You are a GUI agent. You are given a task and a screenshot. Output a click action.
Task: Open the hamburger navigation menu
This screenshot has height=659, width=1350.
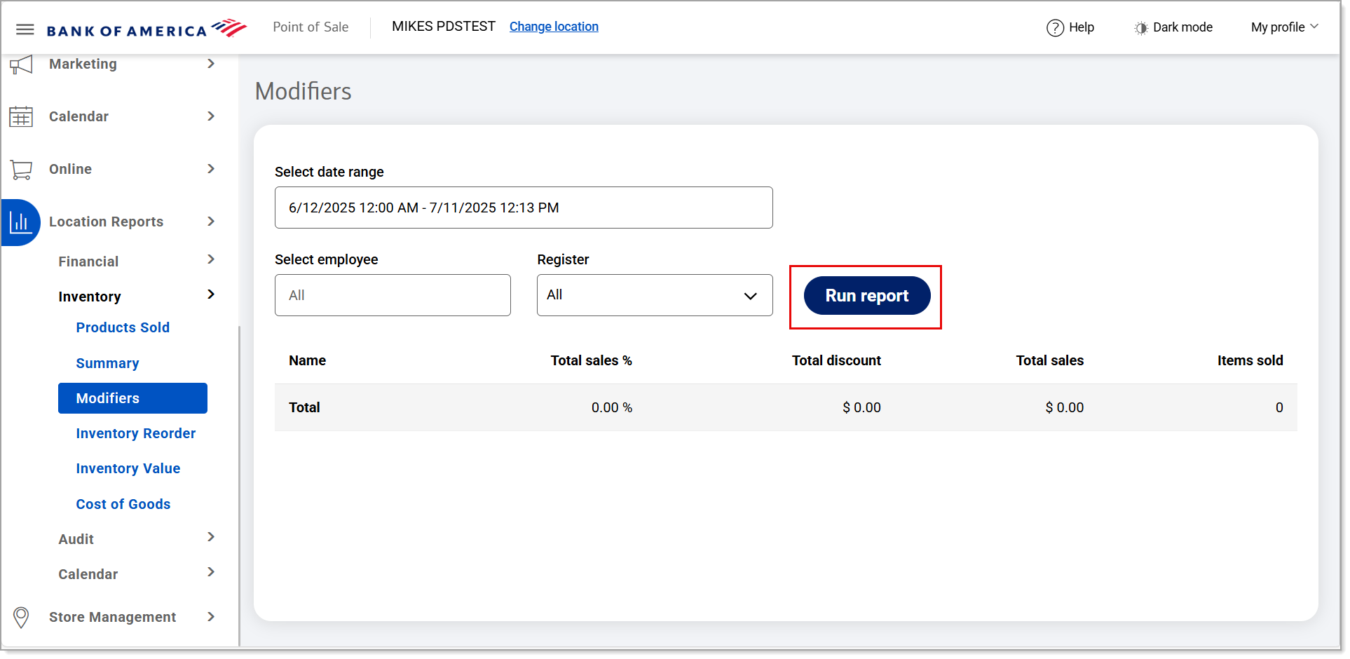(x=25, y=29)
